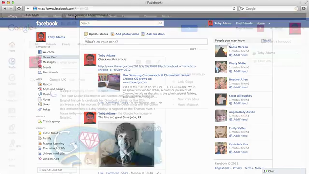Click add-friend icon next to Nadia Marken
This screenshot has height=174, width=309.
[x=231, y=55]
